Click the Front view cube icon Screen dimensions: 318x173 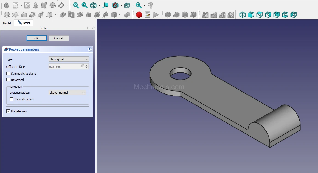[251, 15]
